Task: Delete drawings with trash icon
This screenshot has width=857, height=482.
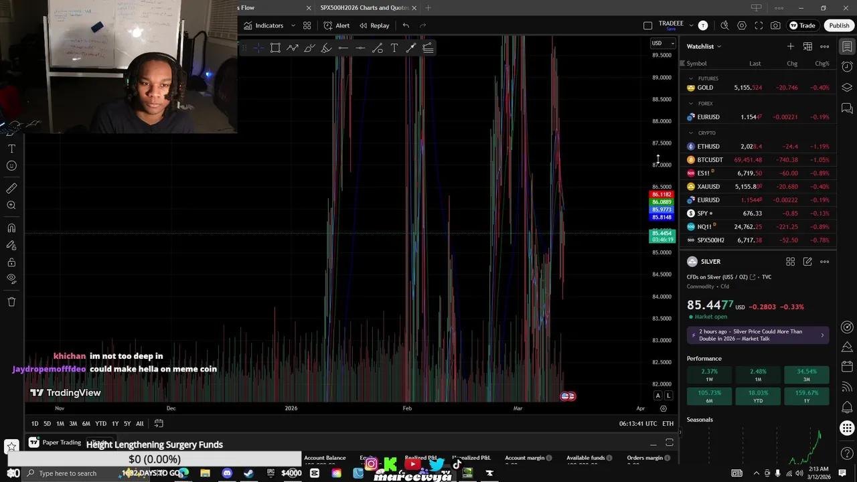Action: 11,302
